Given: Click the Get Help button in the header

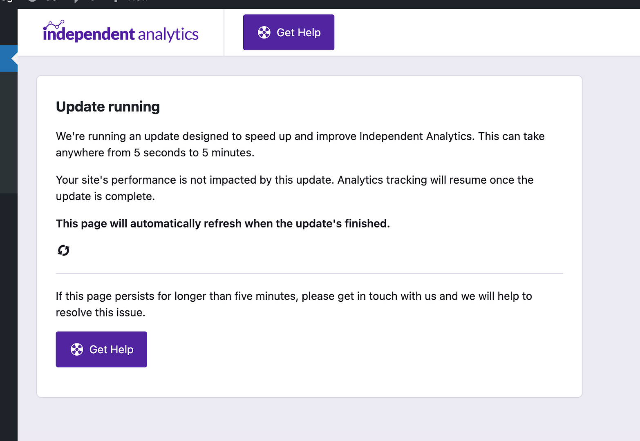Looking at the screenshot, I should pos(289,32).
